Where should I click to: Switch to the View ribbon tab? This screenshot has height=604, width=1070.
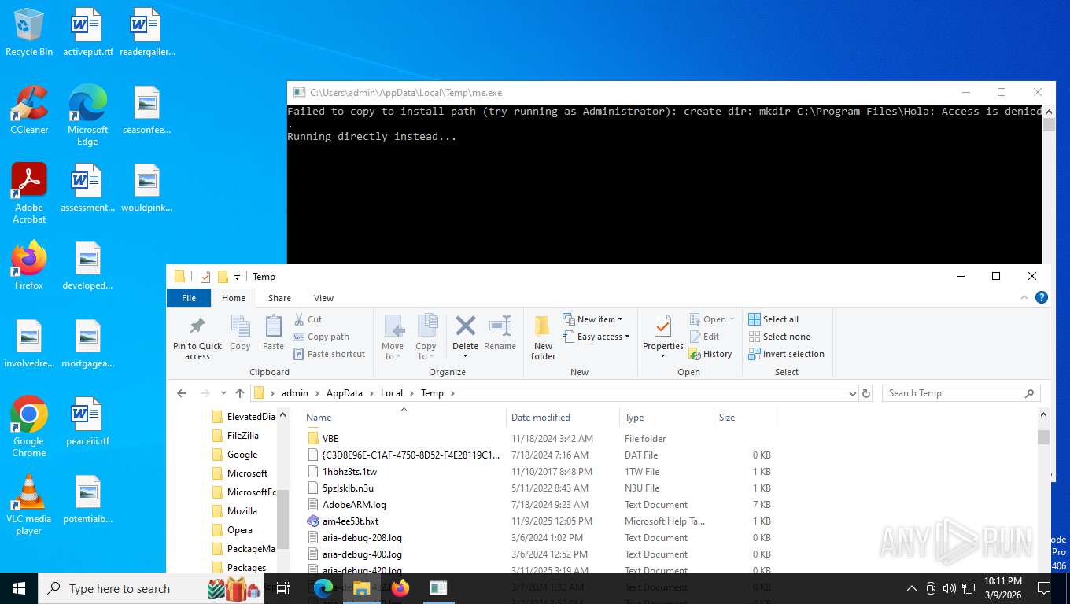coord(323,298)
